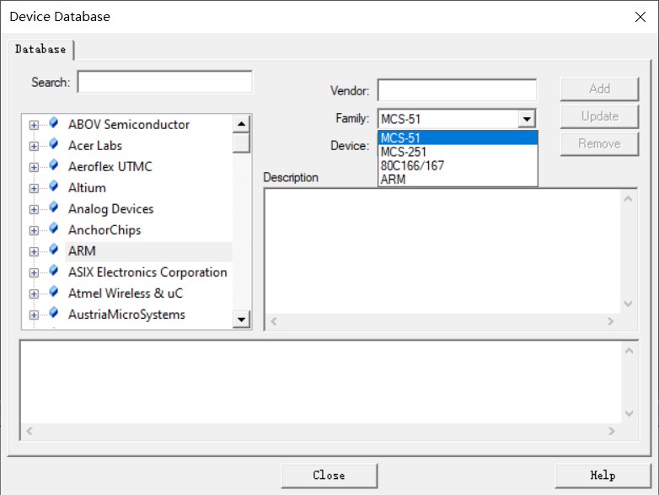Image resolution: width=659 pixels, height=495 pixels.
Task: Click the ASIX Electronics Corporation icon
Action: point(53,271)
